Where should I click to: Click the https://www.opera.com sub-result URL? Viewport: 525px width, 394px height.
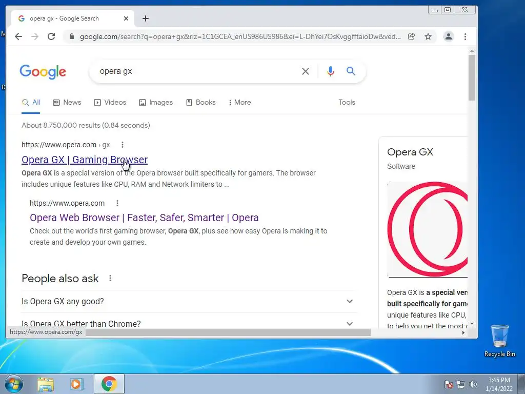click(x=67, y=203)
